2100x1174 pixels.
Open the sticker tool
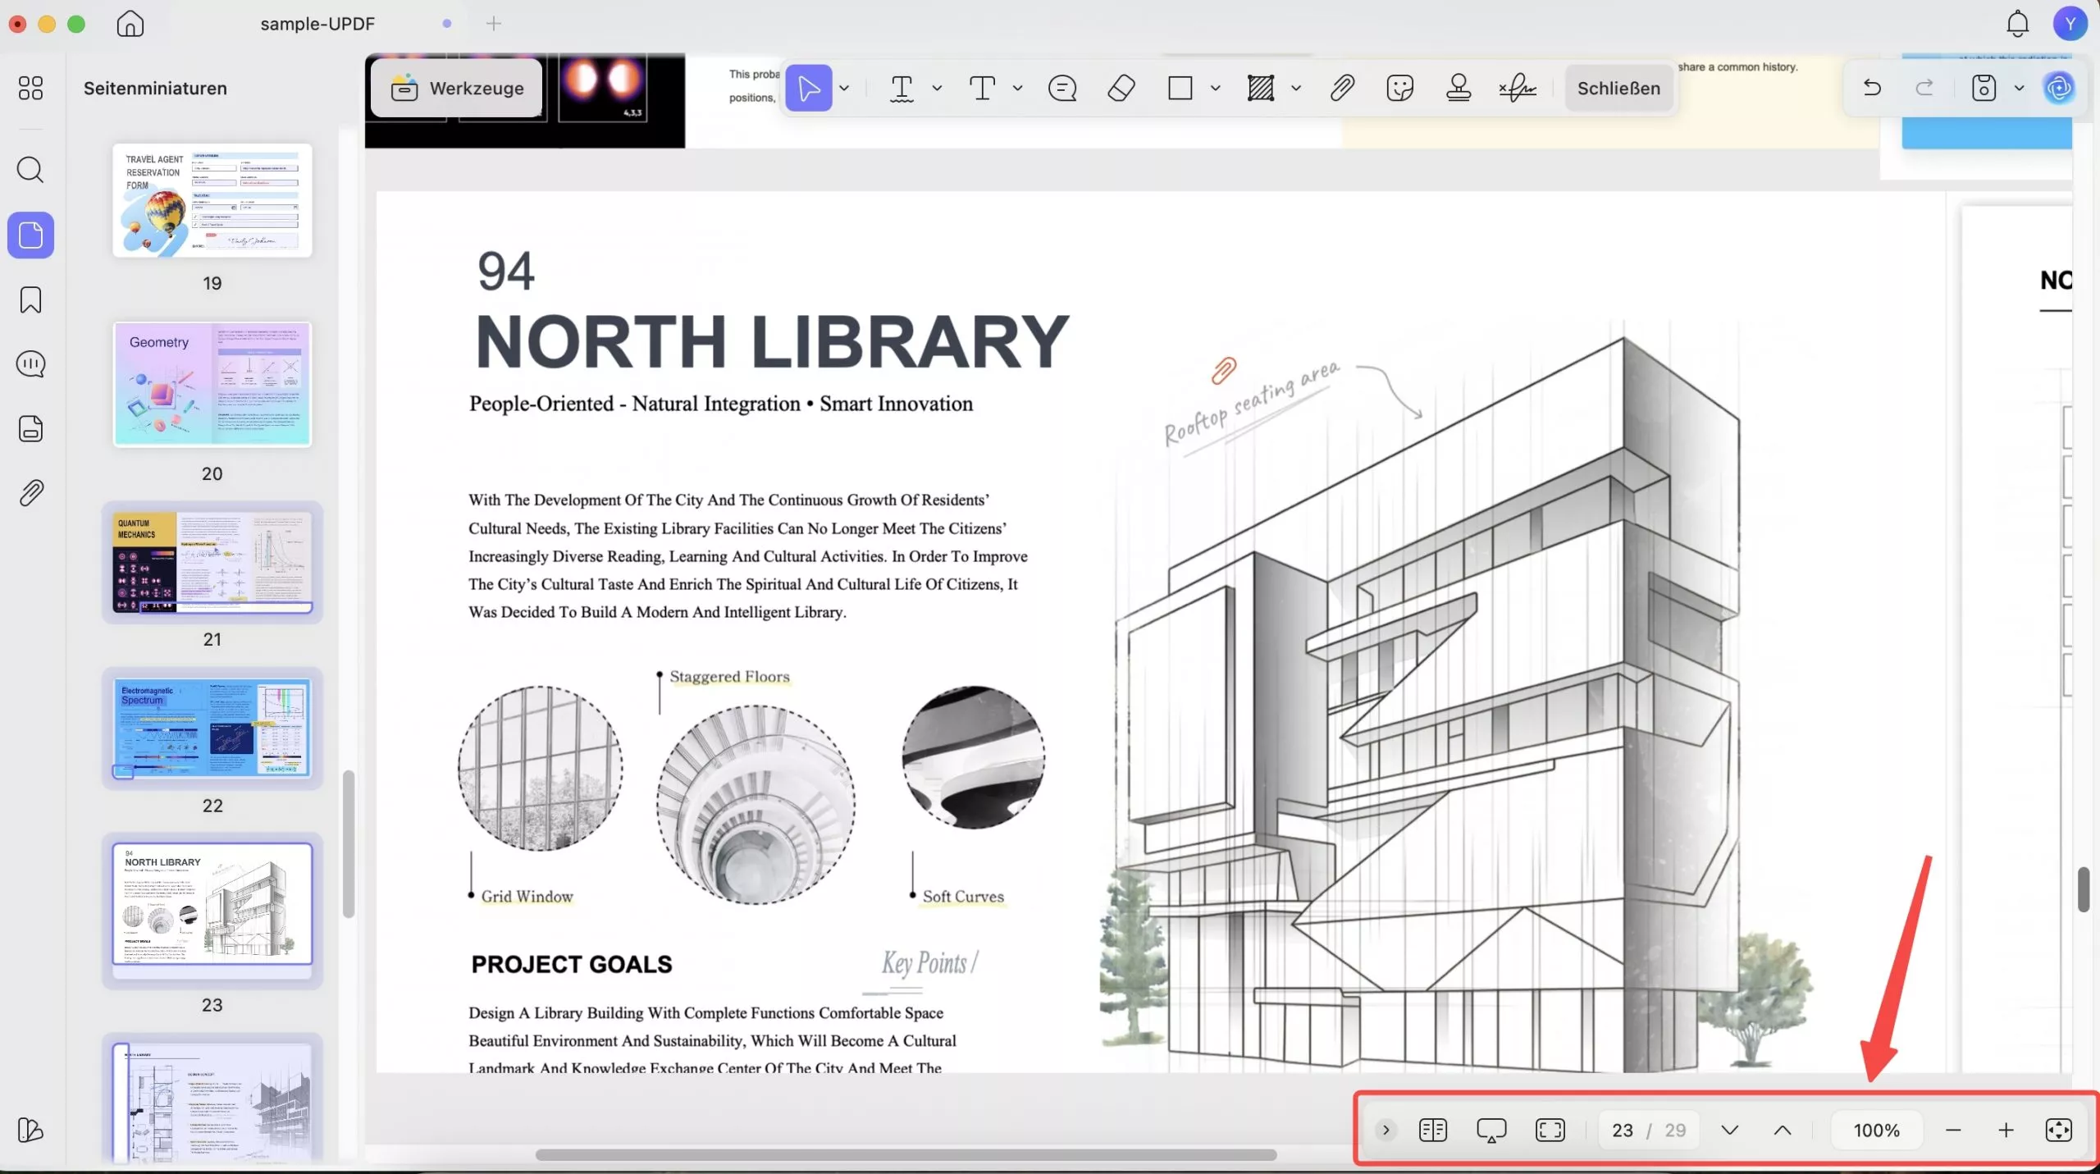(1400, 88)
